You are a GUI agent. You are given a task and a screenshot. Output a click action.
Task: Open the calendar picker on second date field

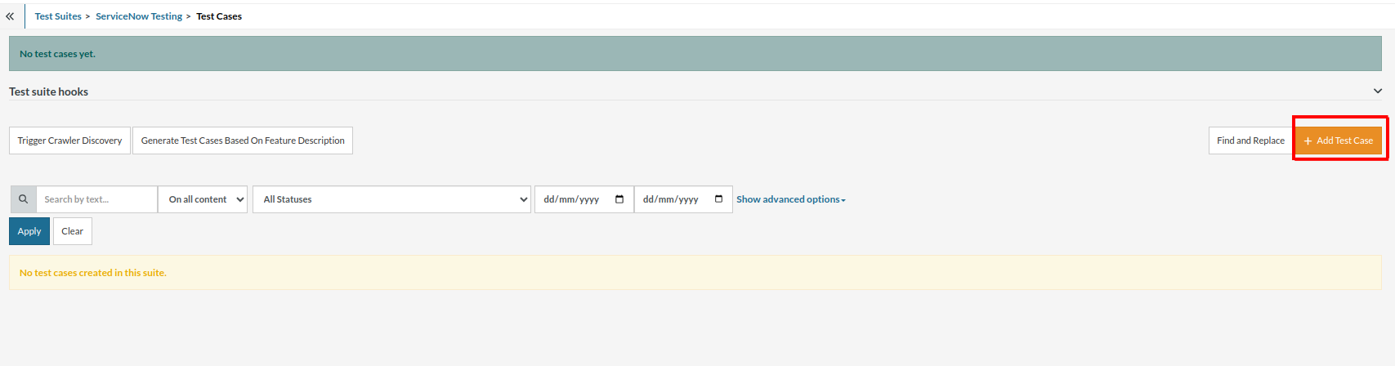click(x=718, y=199)
